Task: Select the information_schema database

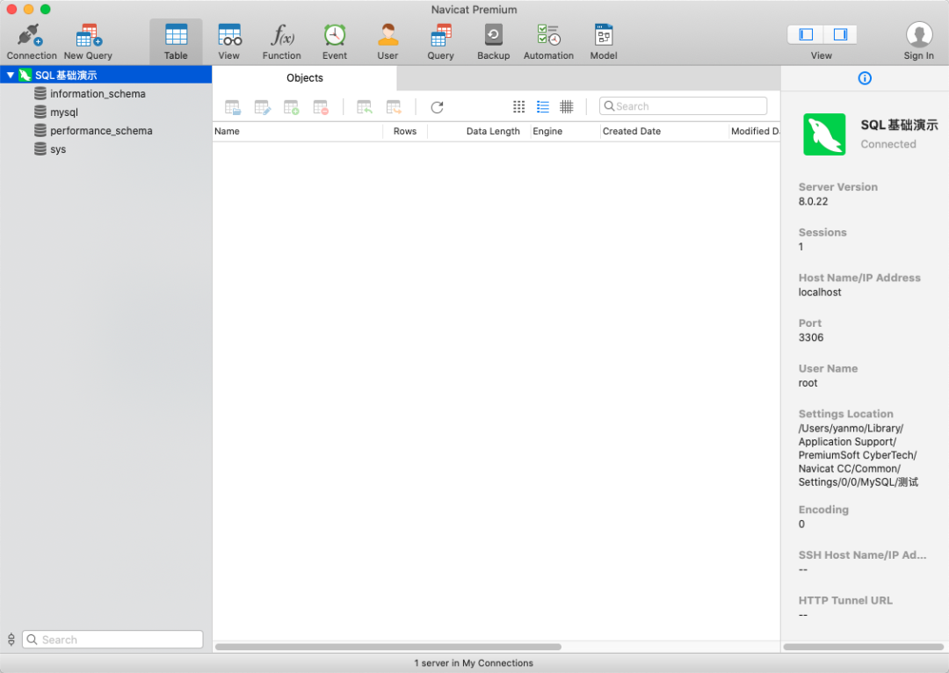Action: (98, 94)
